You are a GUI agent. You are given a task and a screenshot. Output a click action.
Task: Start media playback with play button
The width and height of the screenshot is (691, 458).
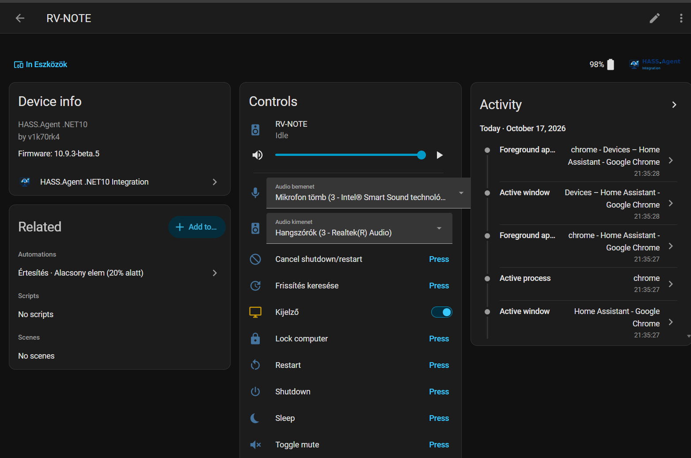pos(440,155)
